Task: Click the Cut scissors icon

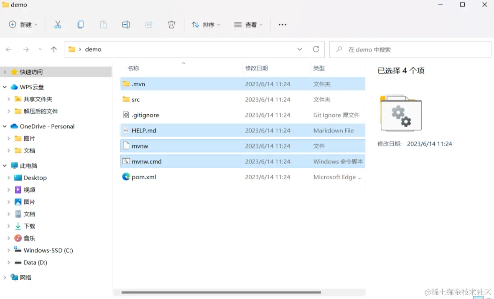Action: 58,25
